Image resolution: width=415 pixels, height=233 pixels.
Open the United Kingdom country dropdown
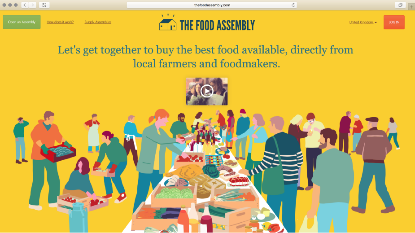point(363,22)
